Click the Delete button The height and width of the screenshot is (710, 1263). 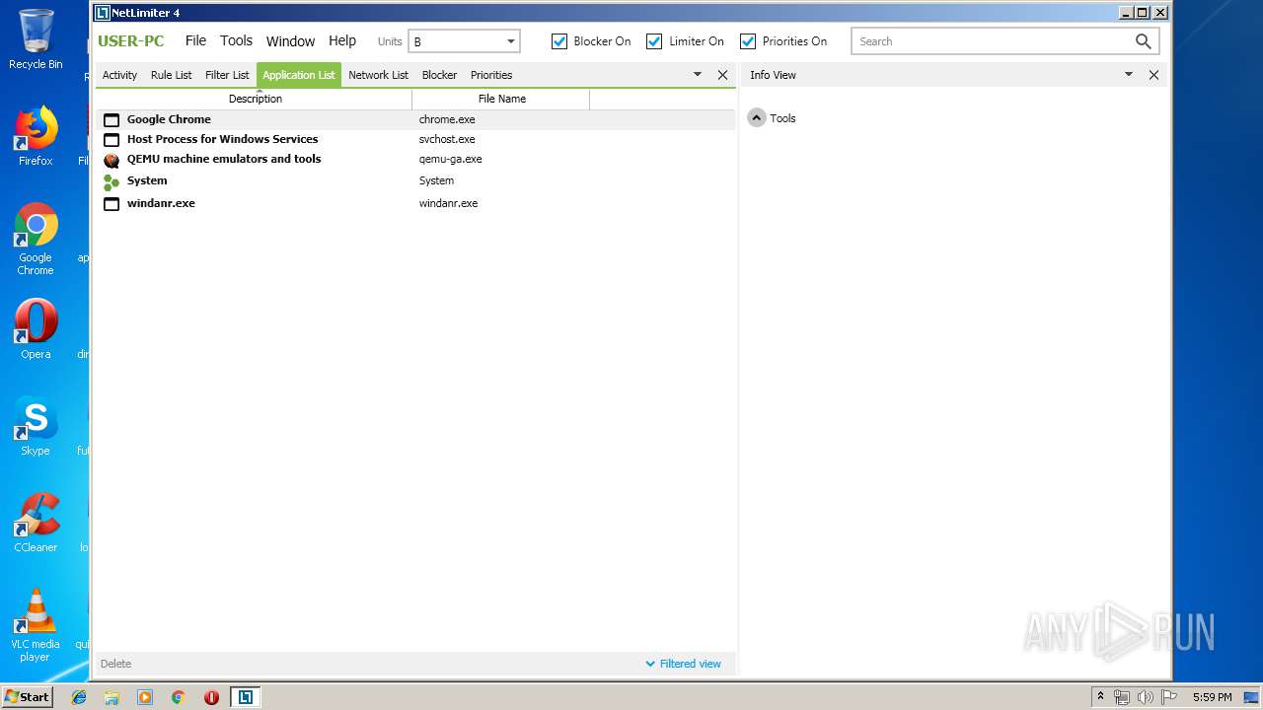point(115,664)
